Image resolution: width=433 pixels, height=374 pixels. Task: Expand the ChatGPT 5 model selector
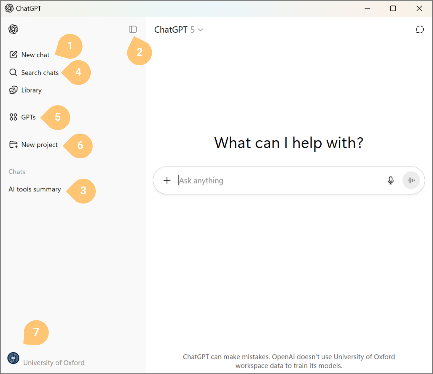click(x=179, y=30)
